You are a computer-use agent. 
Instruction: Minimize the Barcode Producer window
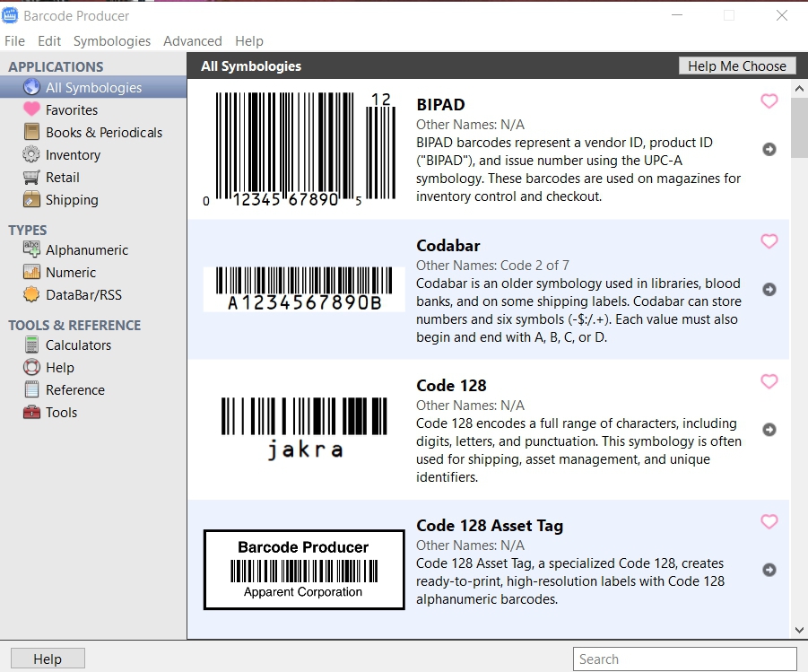677,15
